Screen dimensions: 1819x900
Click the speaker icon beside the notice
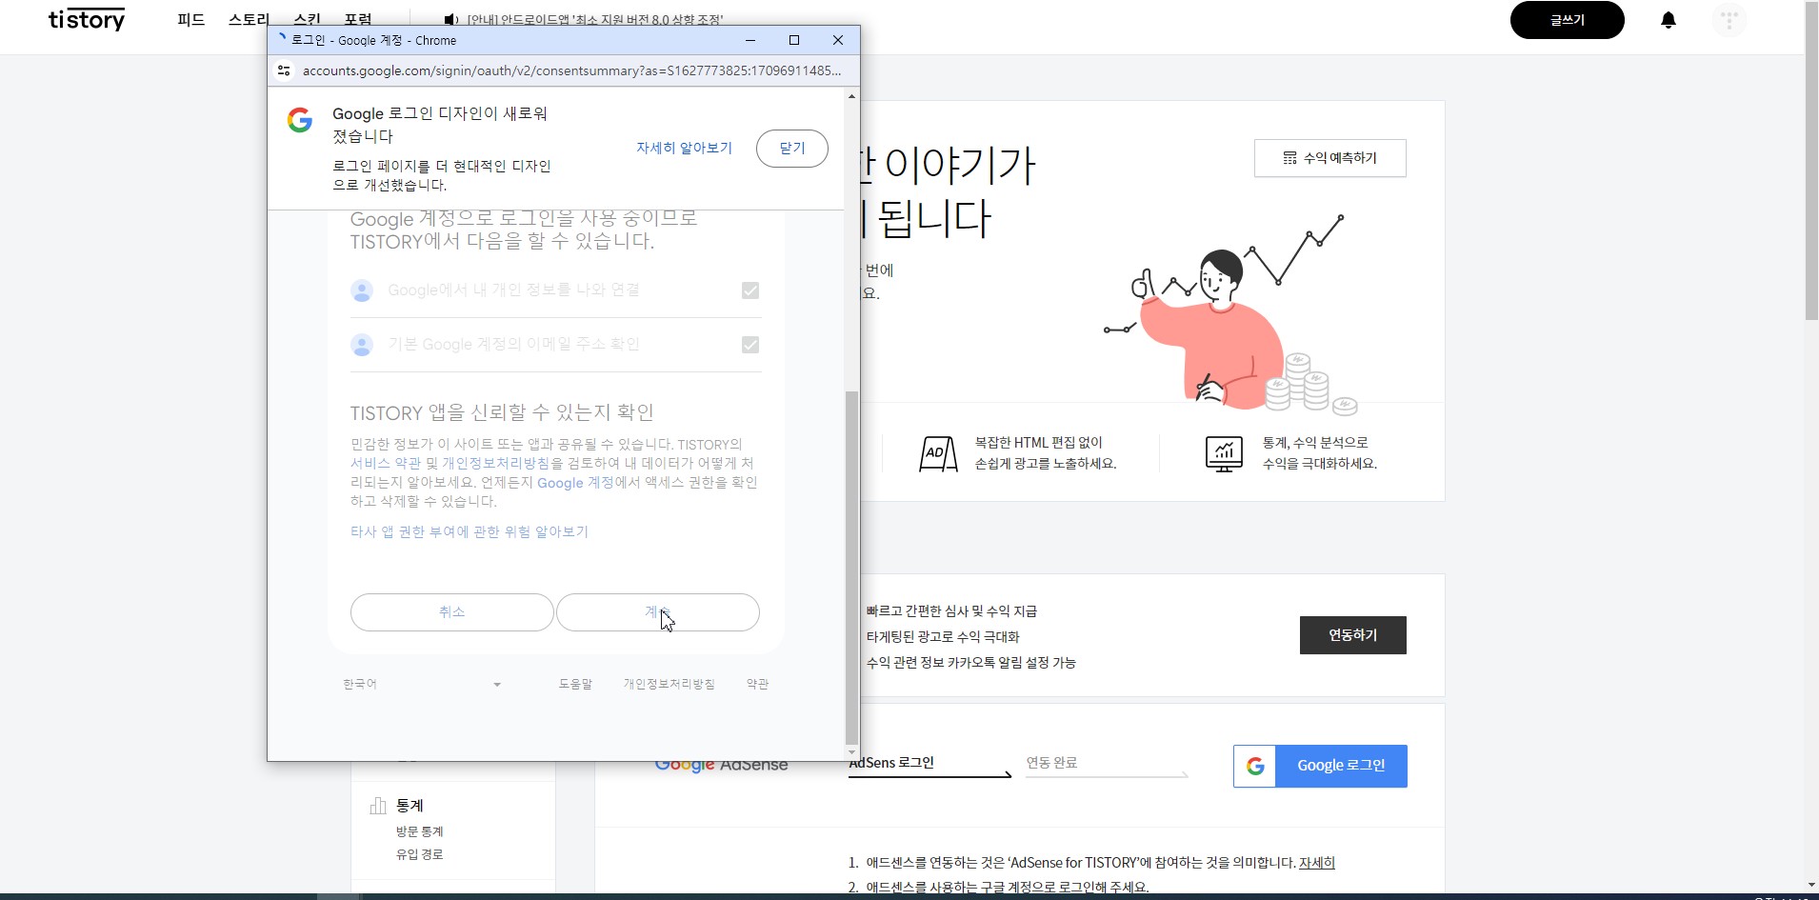pos(451,20)
